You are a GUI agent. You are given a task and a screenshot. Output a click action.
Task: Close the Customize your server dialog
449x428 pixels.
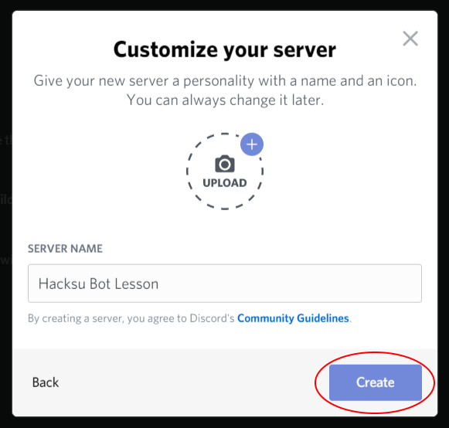410,39
